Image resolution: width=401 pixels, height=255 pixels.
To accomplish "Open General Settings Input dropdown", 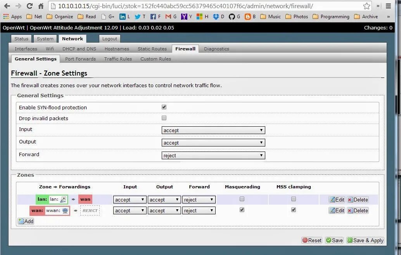I will pos(213,130).
